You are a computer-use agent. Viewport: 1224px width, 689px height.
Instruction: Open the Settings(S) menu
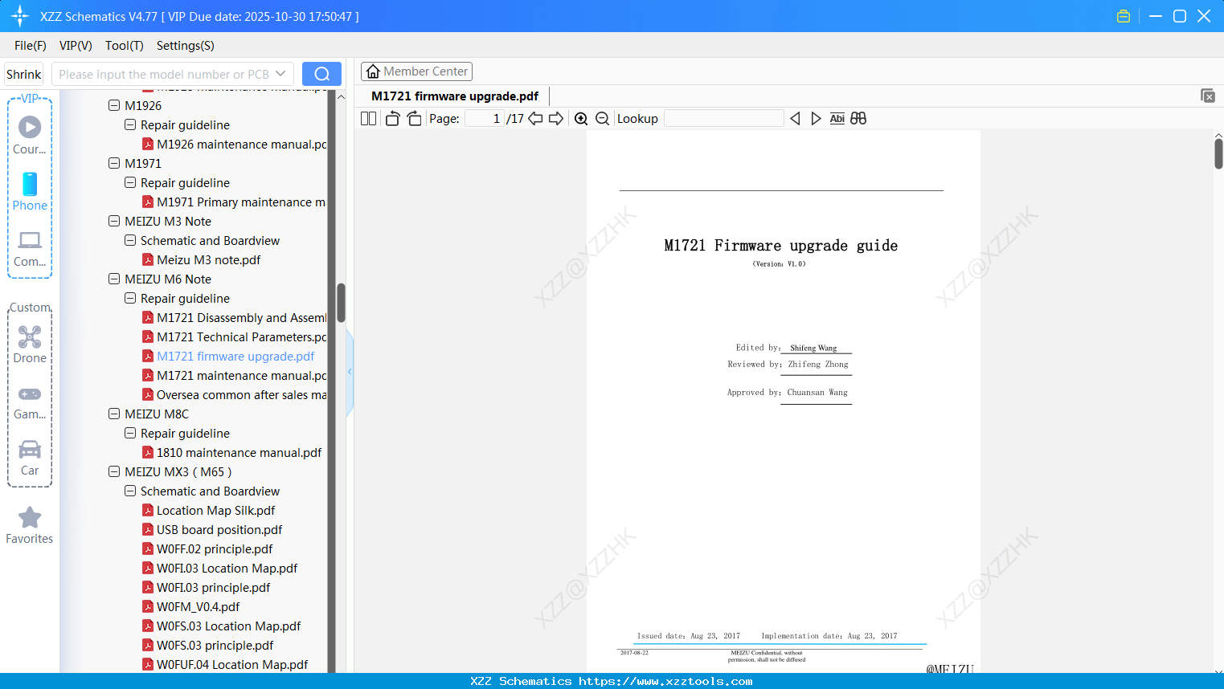point(185,46)
